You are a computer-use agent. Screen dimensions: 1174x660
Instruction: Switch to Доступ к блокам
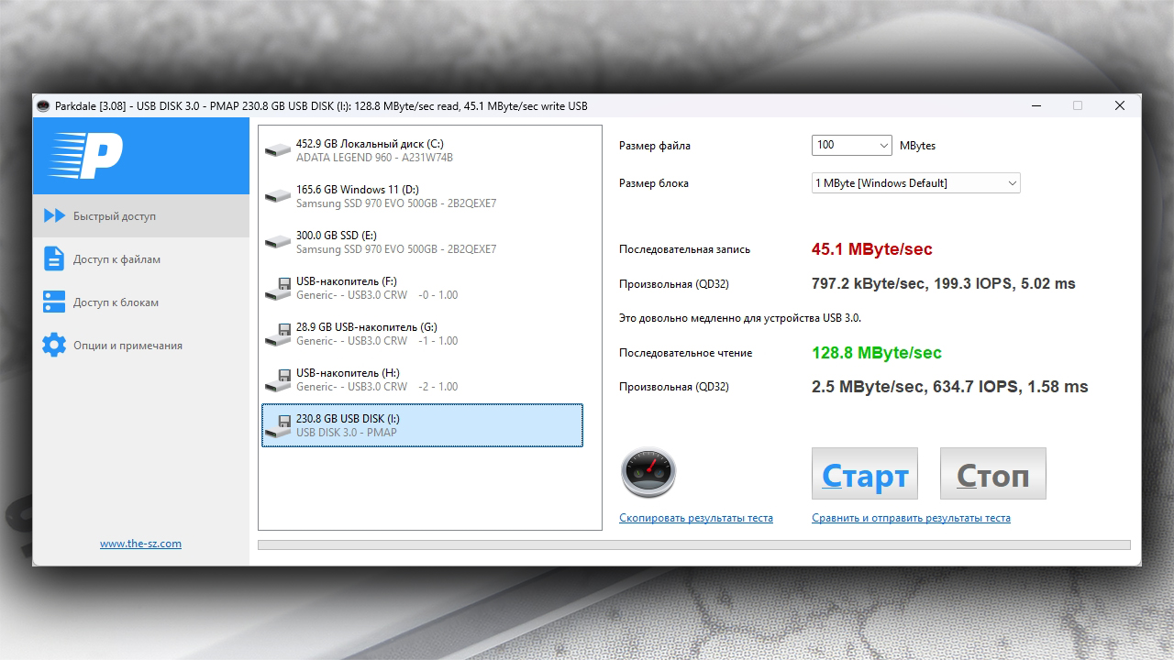pos(141,302)
